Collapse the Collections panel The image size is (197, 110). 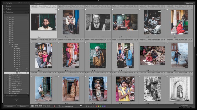4,12
